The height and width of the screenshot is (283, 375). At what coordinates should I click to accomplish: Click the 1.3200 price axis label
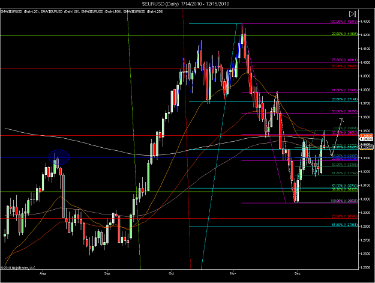tap(365, 172)
